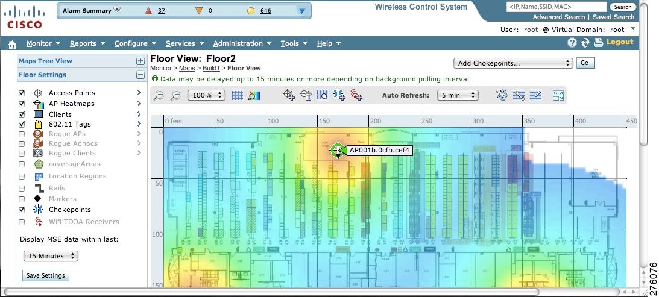Zoom out on the floor map
Viewport: 659px width, 297px height.
coord(175,95)
